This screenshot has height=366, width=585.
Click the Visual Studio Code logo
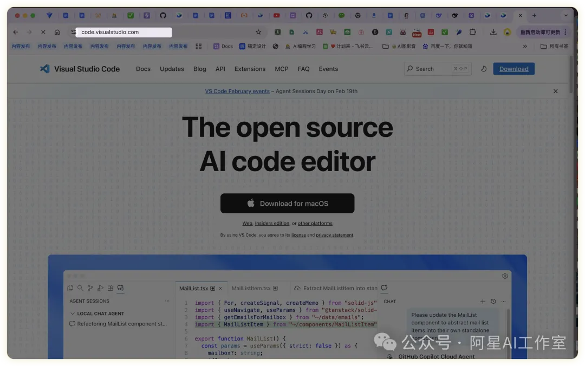[x=45, y=69]
